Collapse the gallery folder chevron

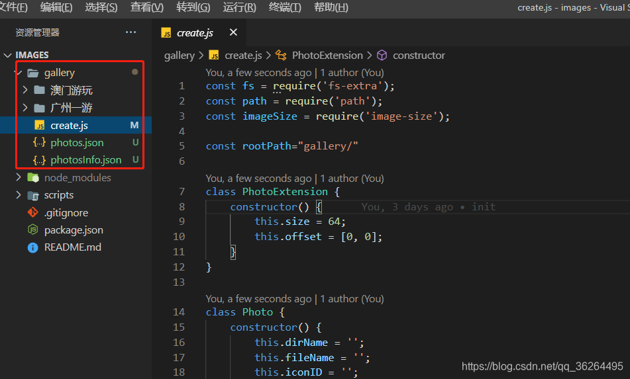pos(19,73)
